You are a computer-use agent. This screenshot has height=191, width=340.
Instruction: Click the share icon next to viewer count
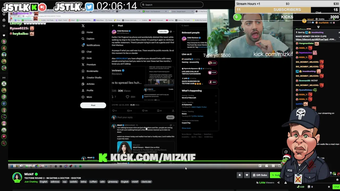[x=278, y=183]
